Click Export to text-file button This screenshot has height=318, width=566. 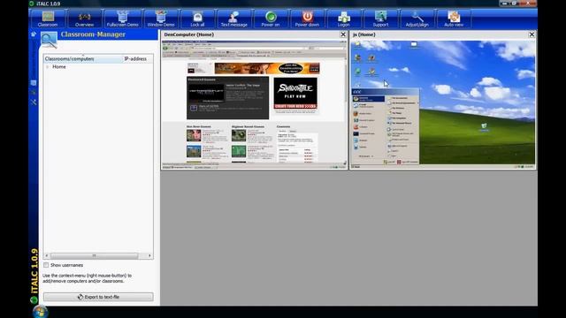tap(98, 297)
